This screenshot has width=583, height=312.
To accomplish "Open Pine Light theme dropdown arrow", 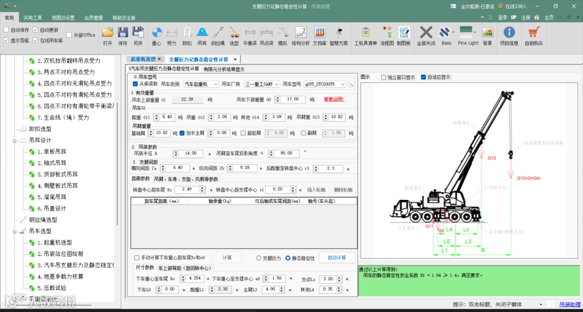I will click(475, 32).
